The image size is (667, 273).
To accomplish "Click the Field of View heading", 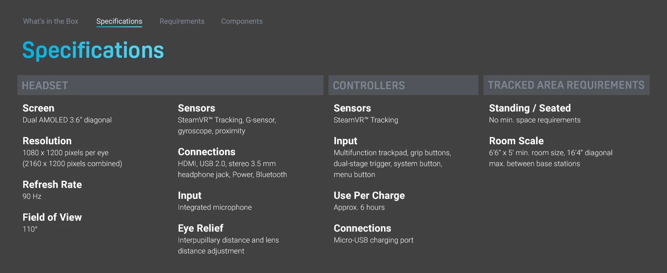I will click(52, 217).
